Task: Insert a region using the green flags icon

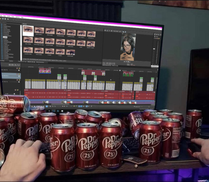Action: click(x=76, y=106)
